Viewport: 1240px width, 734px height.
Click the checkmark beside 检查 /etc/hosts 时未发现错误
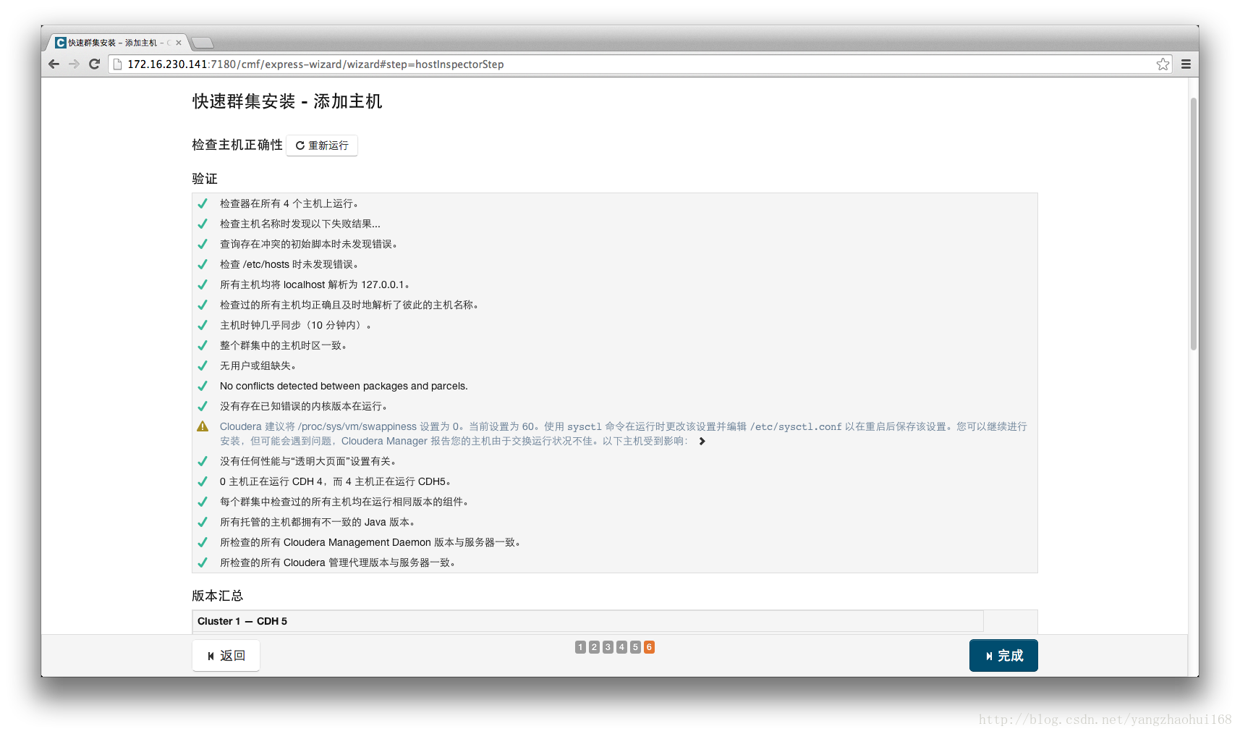203,264
